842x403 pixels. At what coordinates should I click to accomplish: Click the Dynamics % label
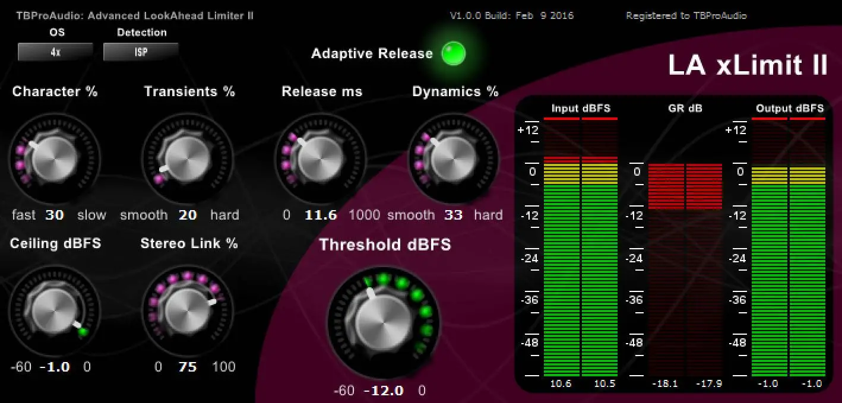455,91
